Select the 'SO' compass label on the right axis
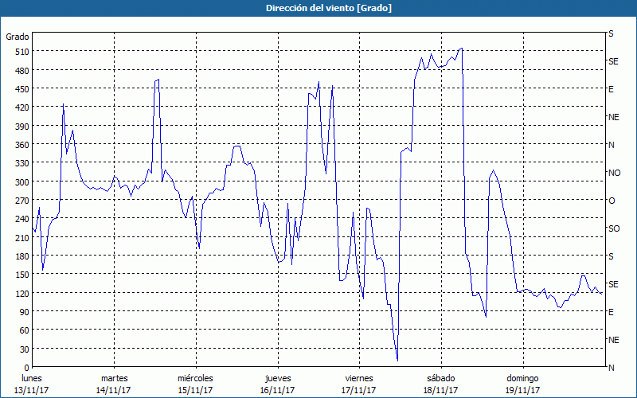This screenshot has height=398, width=637. pyautogui.click(x=613, y=228)
